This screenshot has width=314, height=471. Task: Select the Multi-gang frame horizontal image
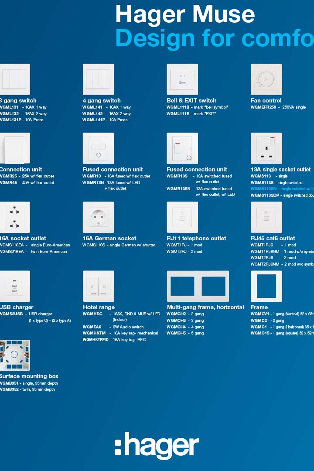[198, 286]
